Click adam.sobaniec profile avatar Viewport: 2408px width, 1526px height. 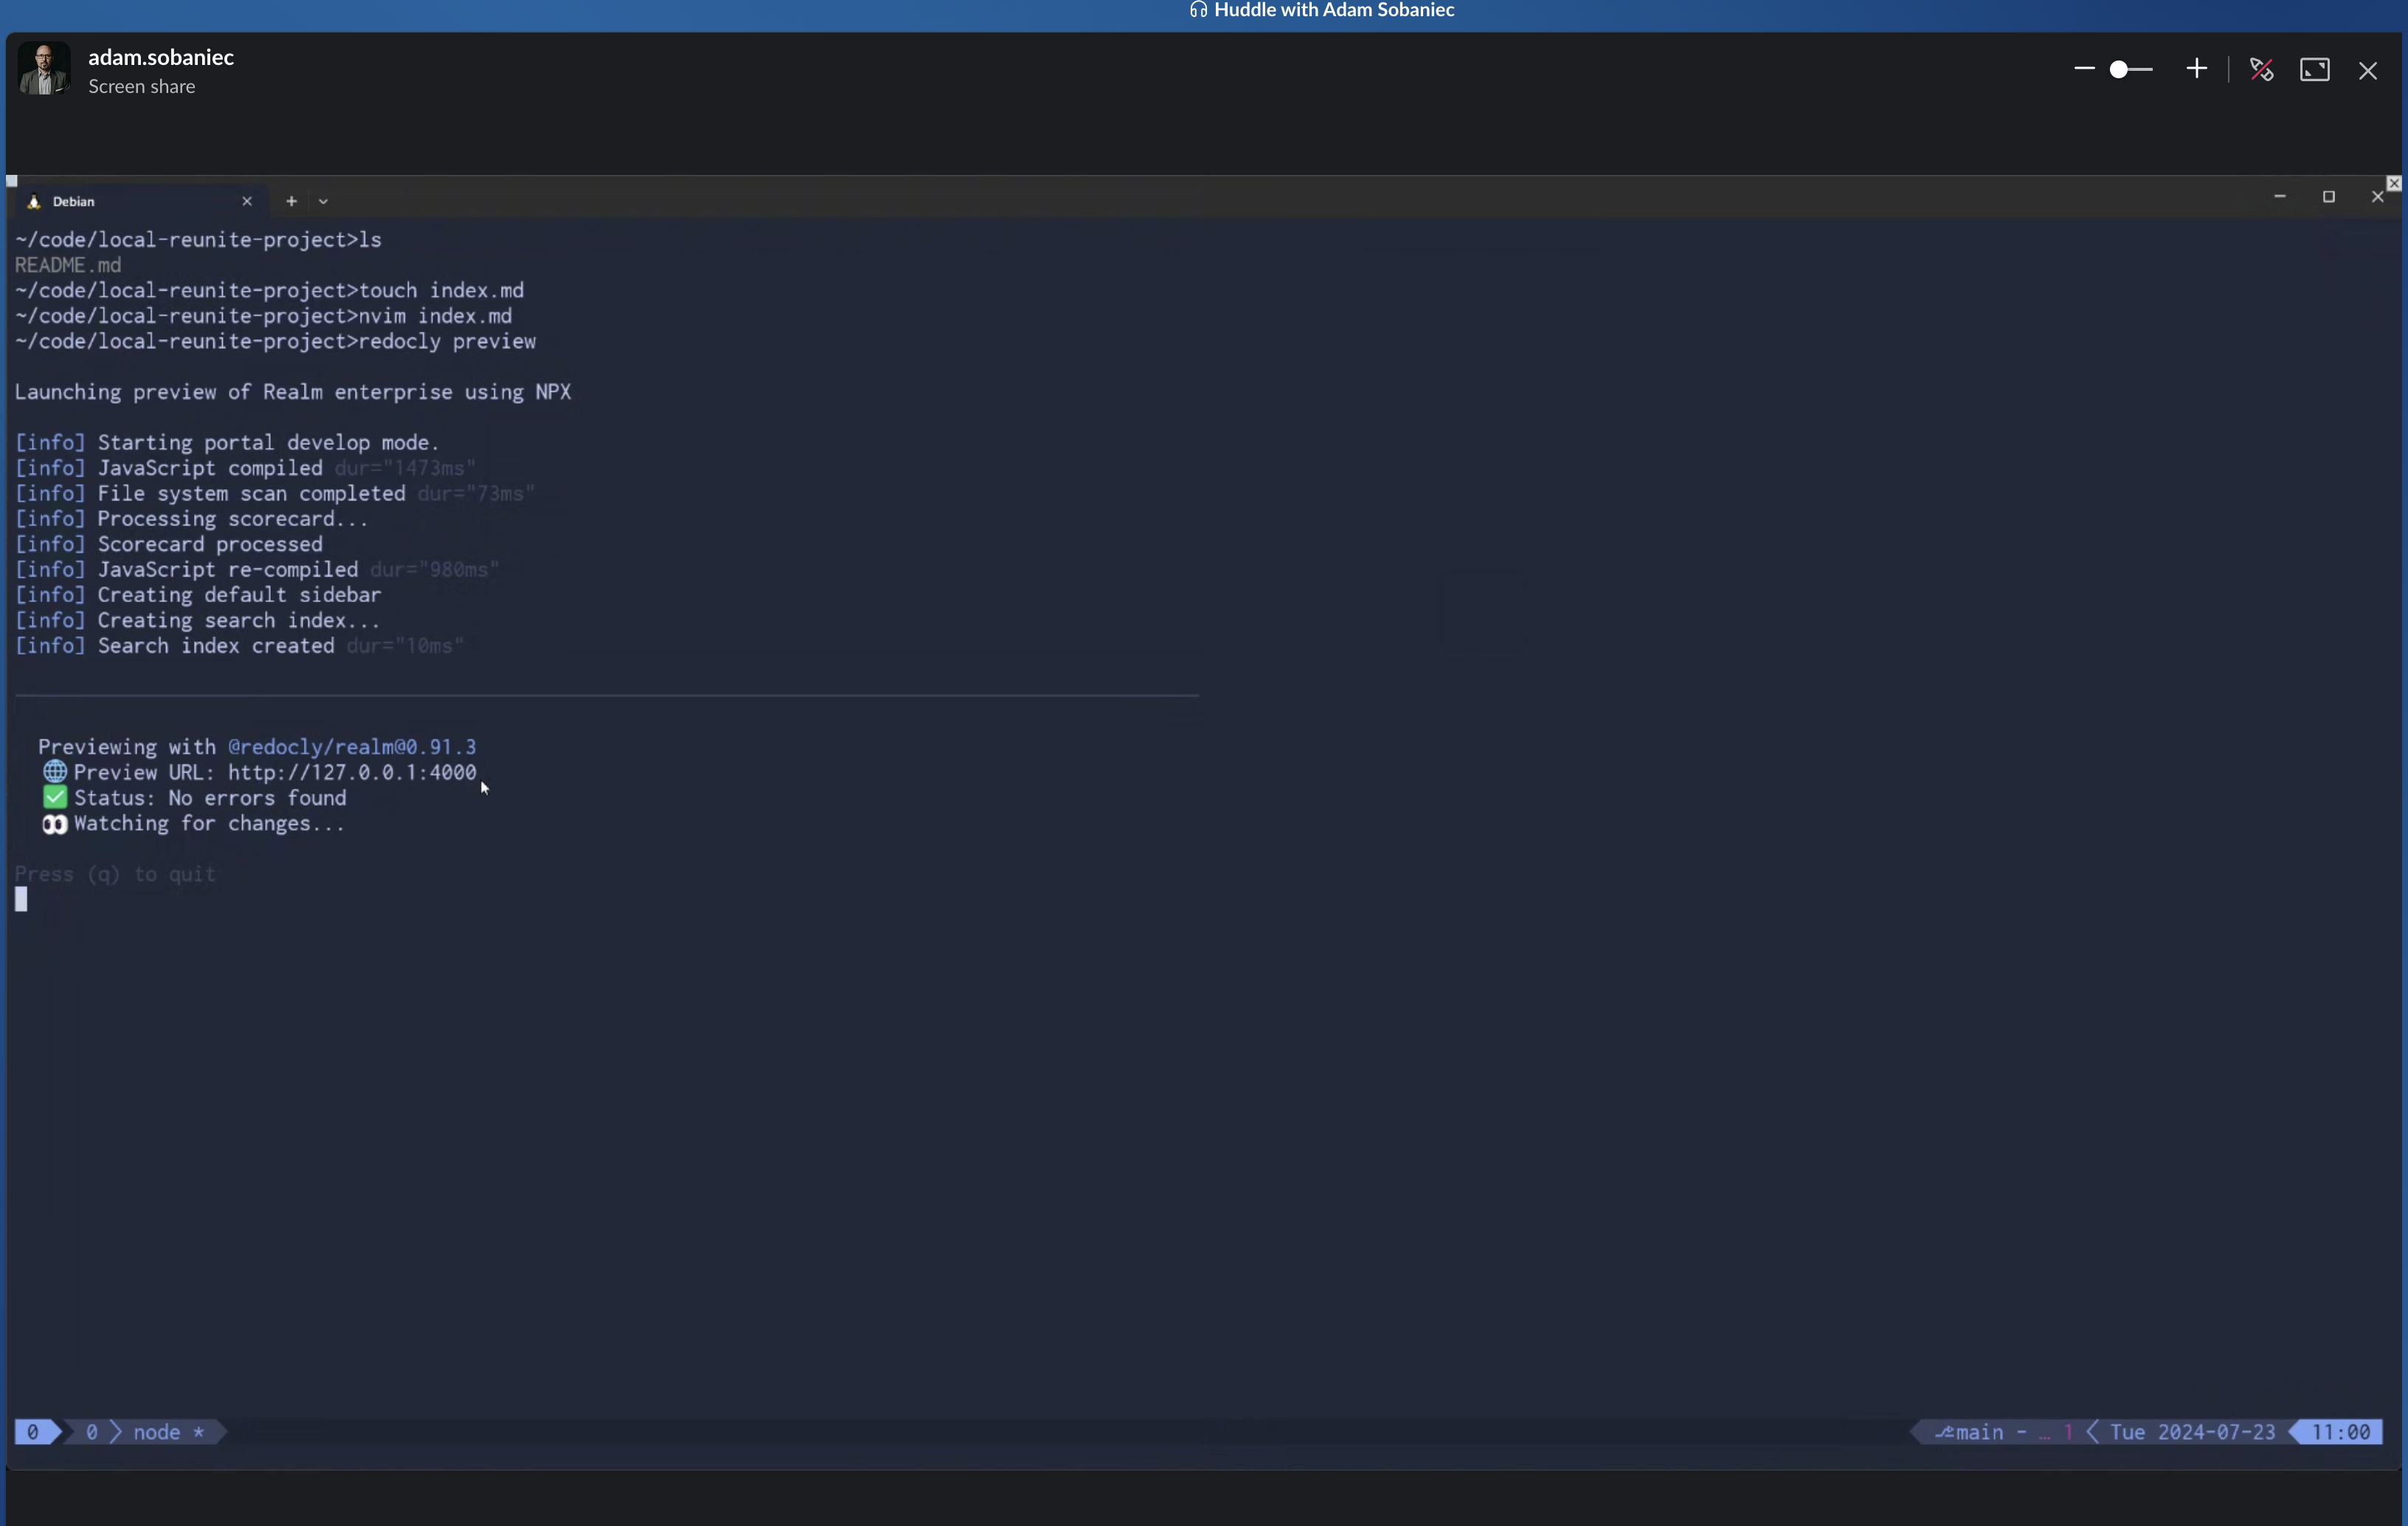point(44,69)
